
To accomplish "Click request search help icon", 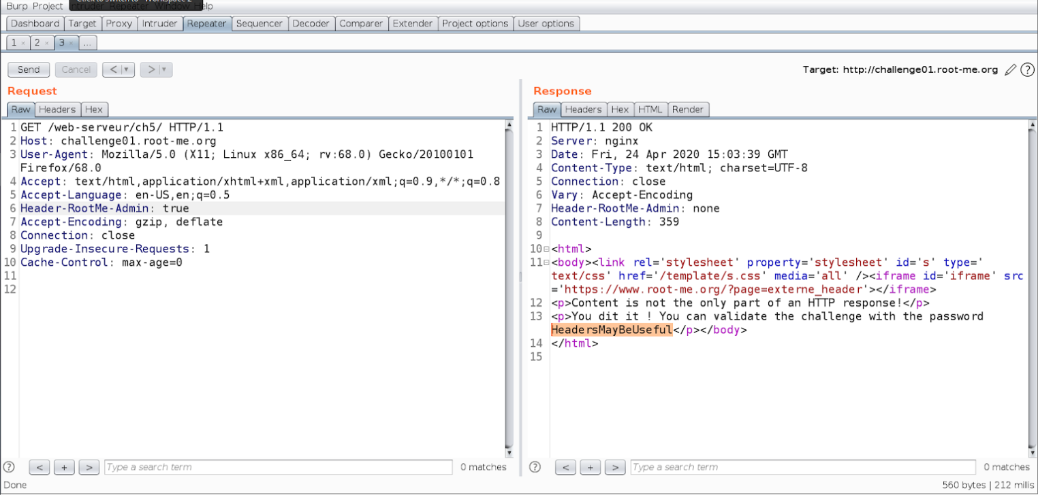I will pyautogui.click(x=10, y=467).
